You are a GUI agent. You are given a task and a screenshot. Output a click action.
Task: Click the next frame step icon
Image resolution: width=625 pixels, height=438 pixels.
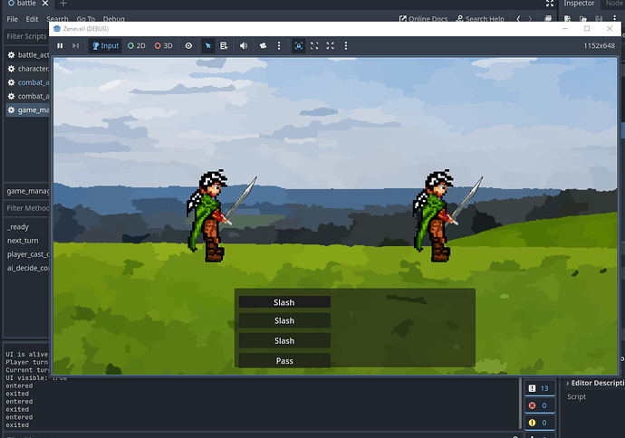[x=76, y=45]
